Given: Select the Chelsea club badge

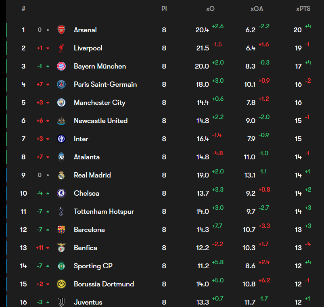Looking at the screenshot, I should click(61, 193).
